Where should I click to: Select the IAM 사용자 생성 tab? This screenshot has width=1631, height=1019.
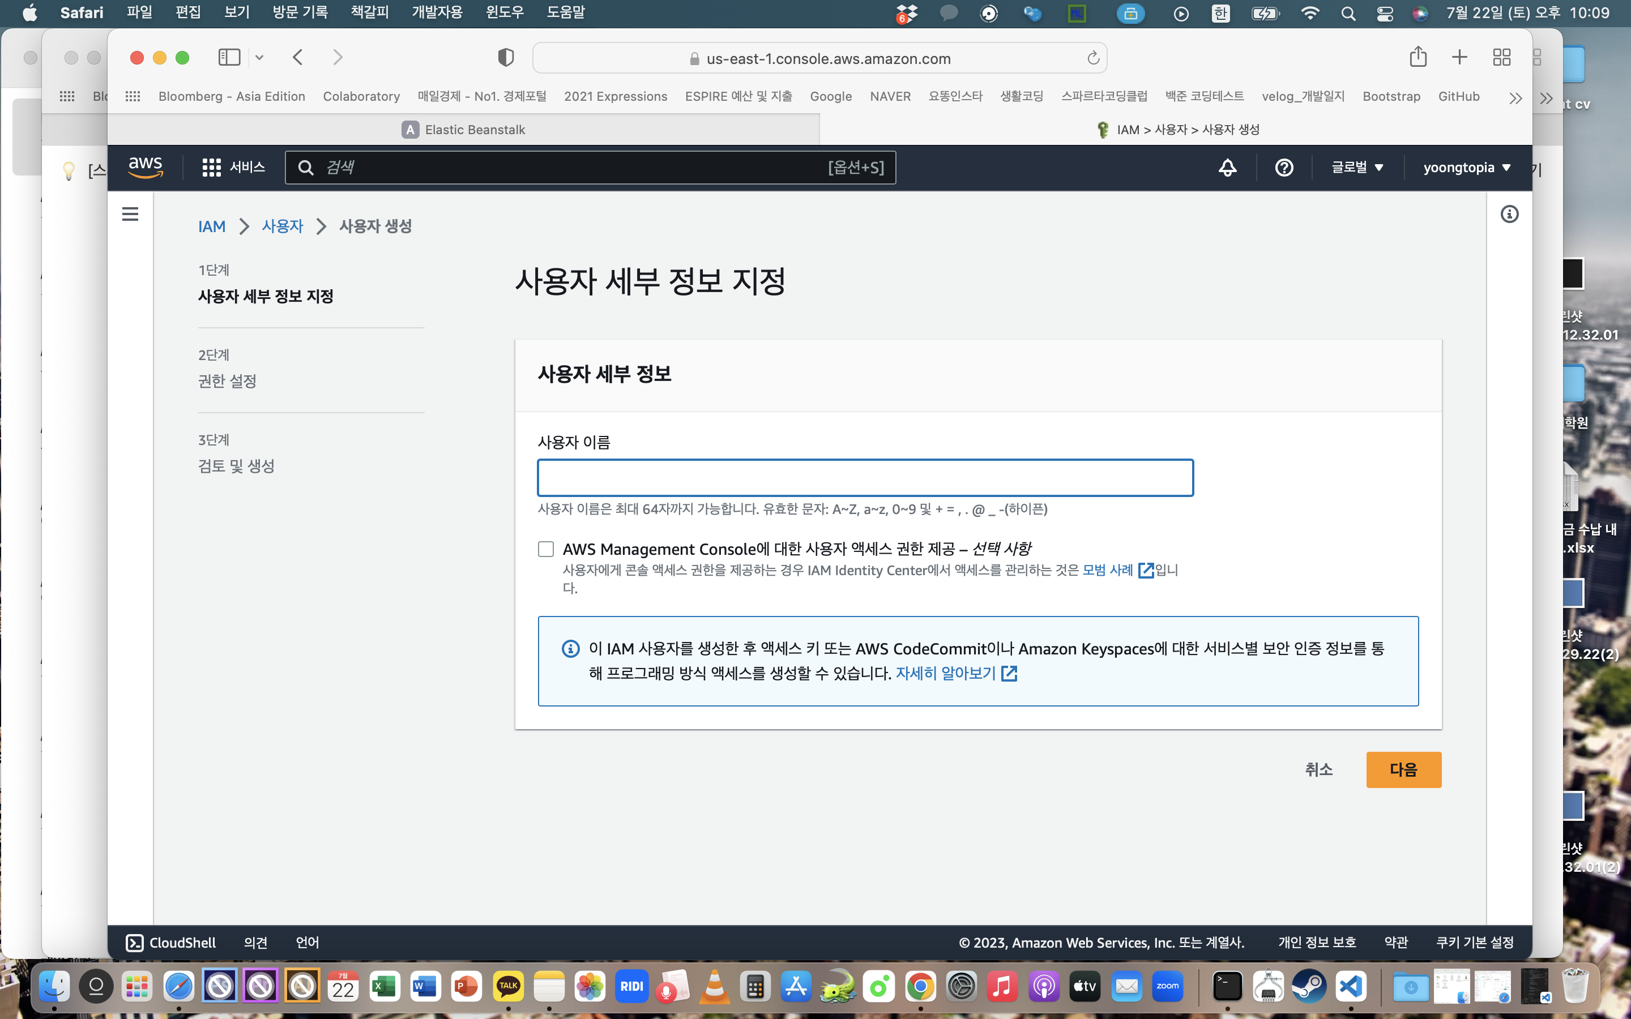(x=1177, y=130)
